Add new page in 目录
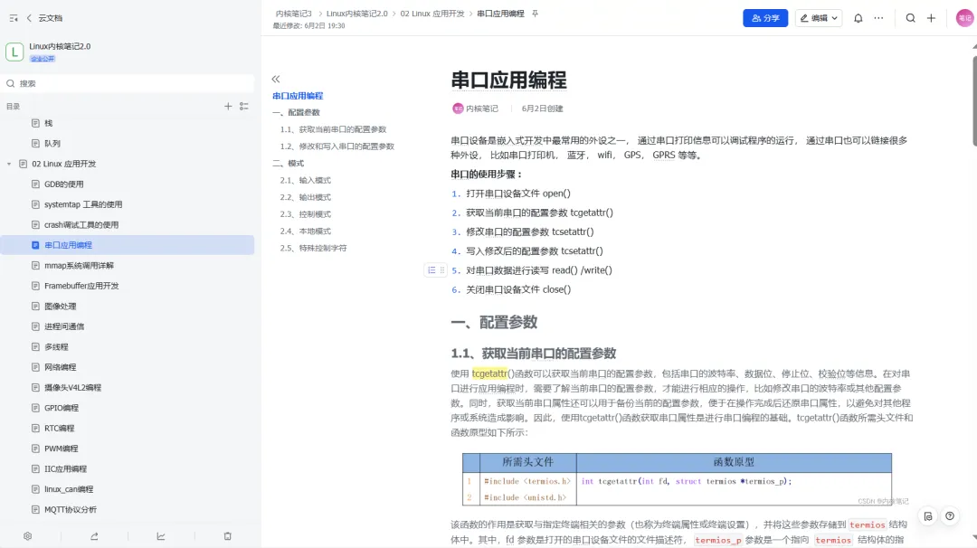Image resolution: width=977 pixels, height=548 pixels. (x=228, y=107)
